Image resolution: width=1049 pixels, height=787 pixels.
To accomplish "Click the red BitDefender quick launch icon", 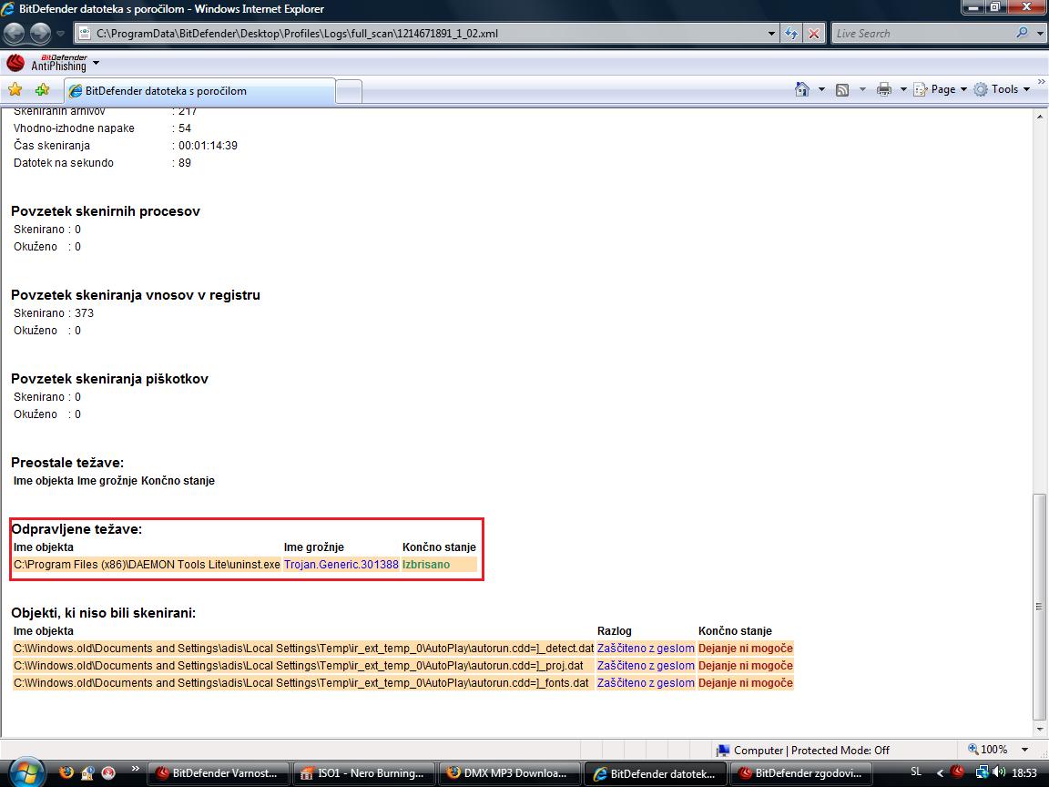I will pos(108,773).
